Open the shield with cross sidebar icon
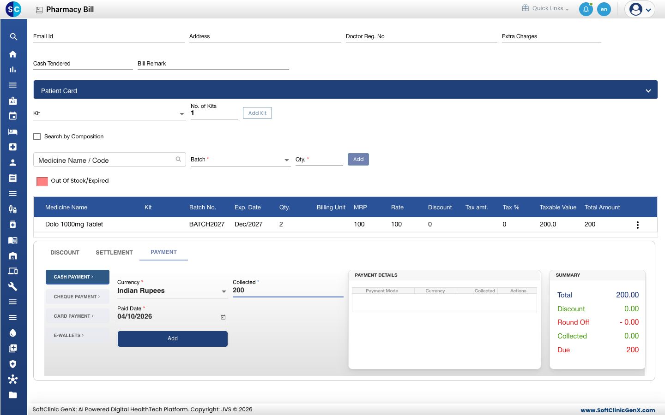Image resolution: width=665 pixels, height=415 pixels. tap(13, 364)
